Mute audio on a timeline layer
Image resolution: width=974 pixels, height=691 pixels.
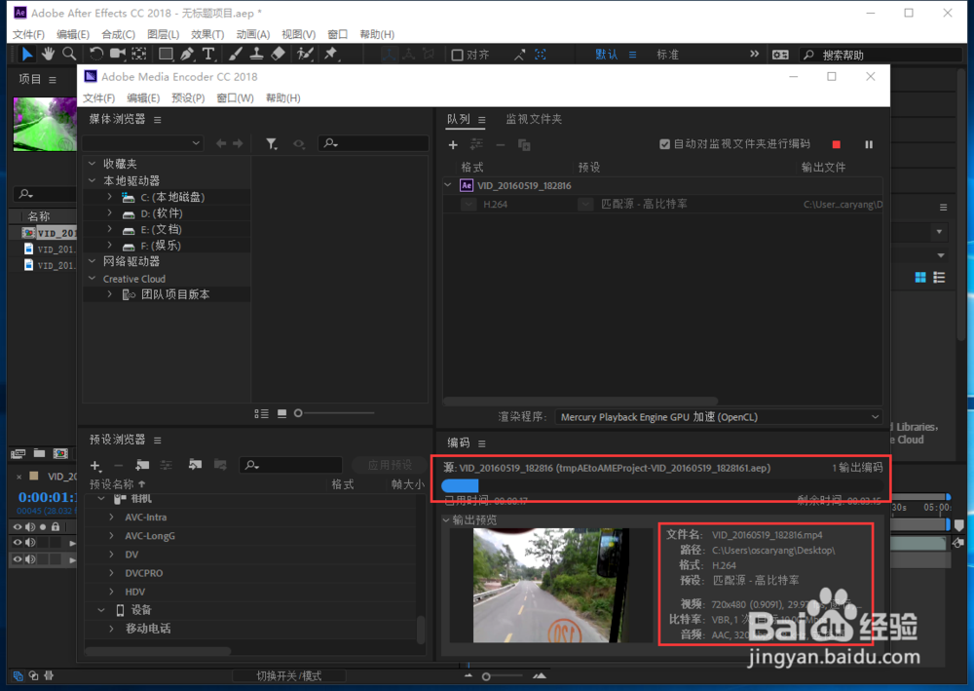(x=30, y=542)
